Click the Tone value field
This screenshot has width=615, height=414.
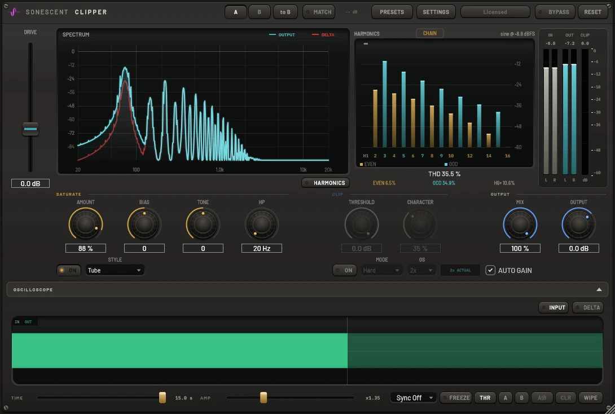(x=203, y=248)
